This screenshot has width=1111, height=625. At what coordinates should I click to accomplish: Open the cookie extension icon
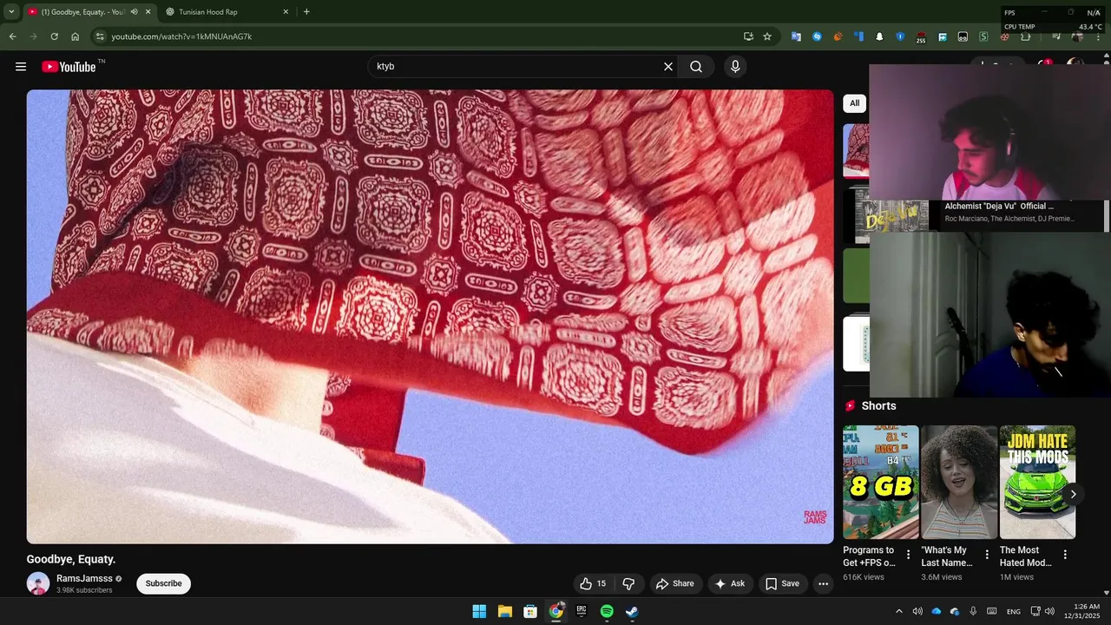1005,36
